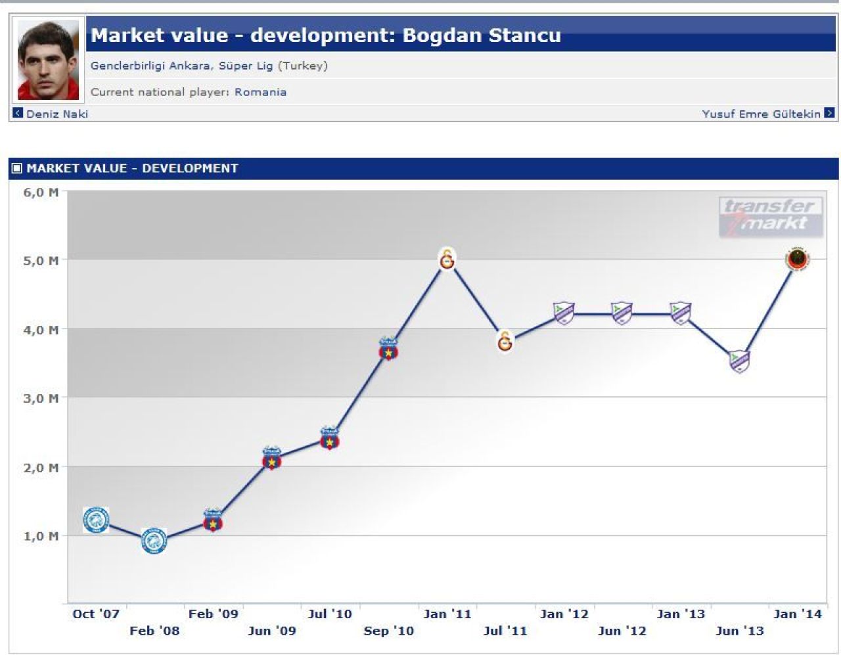Click Bogdan Stancu's profile photo

click(48, 60)
